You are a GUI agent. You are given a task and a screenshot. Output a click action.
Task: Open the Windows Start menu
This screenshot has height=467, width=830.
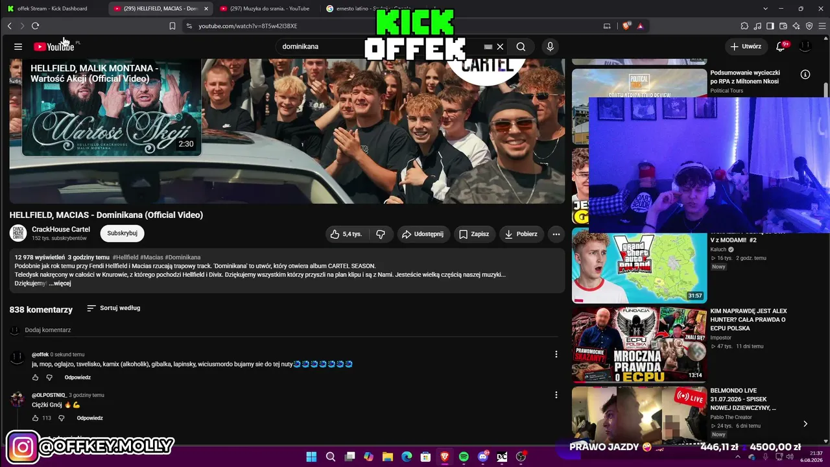click(311, 457)
